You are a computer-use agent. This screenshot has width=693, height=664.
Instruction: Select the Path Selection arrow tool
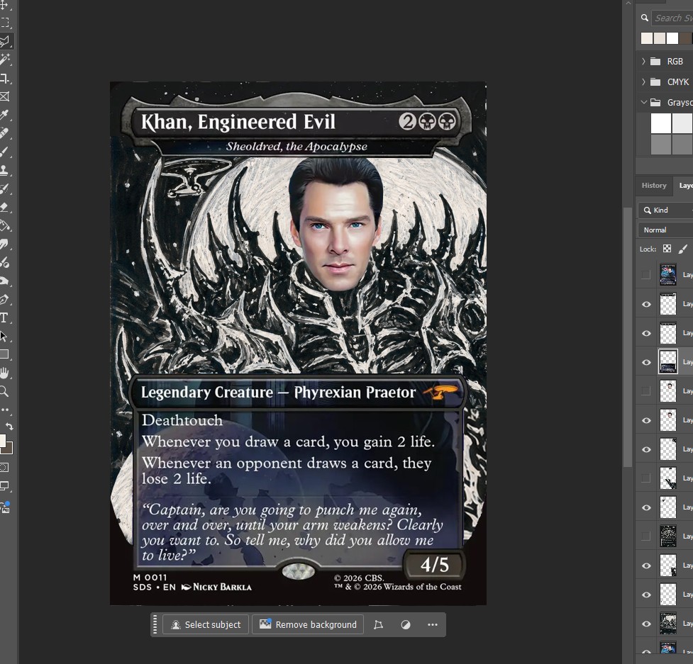click(4, 337)
